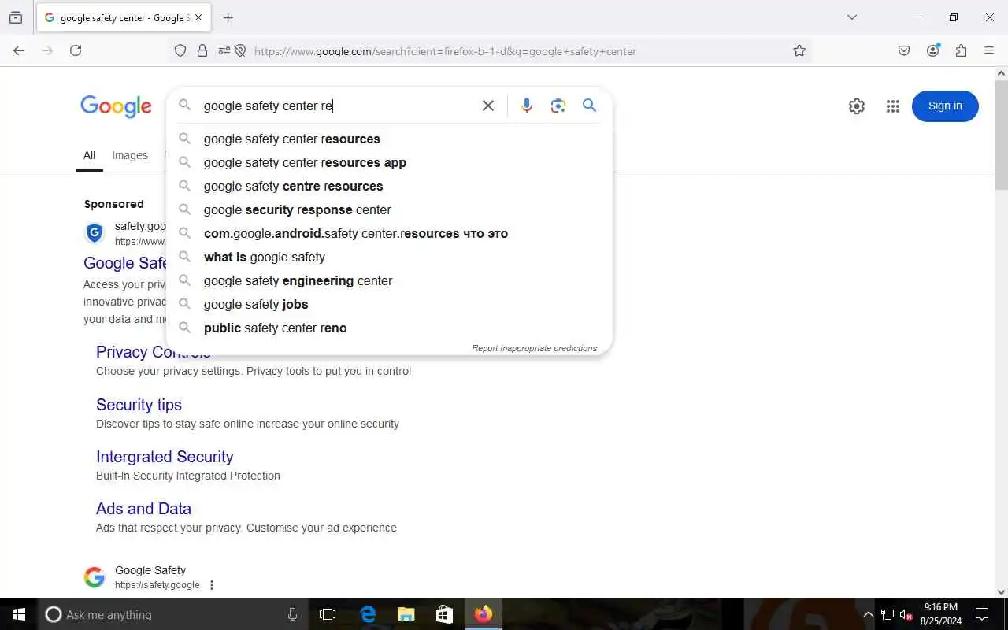Select suggestion google safety jobs
Image resolution: width=1008 pixels, height=630 pixels.
pyautogui.click(x=389, y=304)
